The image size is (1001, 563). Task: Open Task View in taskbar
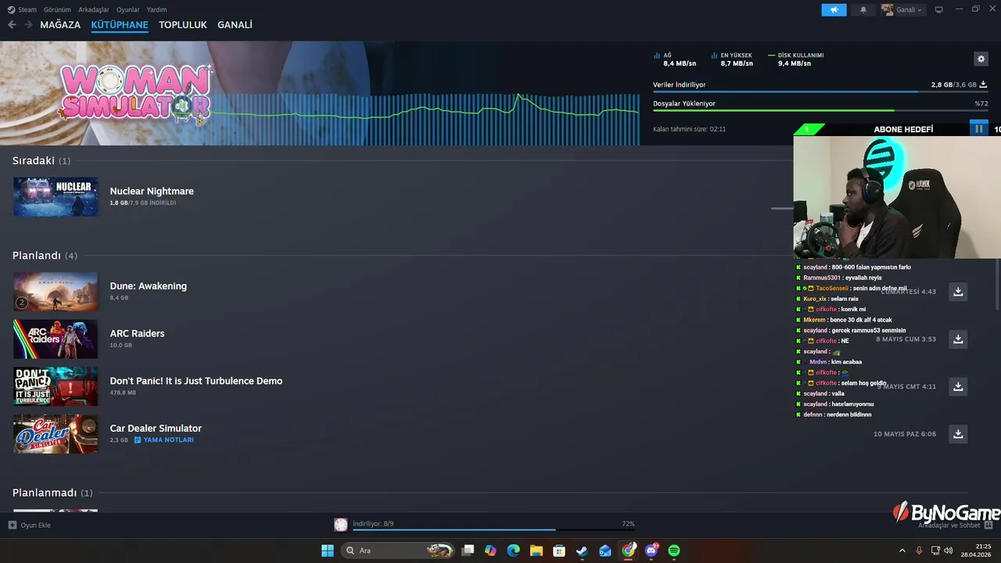pos(468,550)
